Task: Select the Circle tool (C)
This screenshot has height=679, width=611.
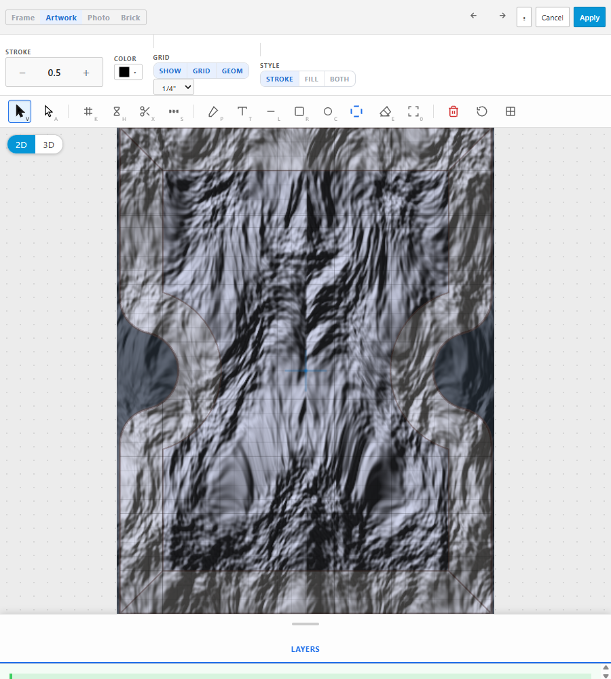Action: tap(328, 111)
